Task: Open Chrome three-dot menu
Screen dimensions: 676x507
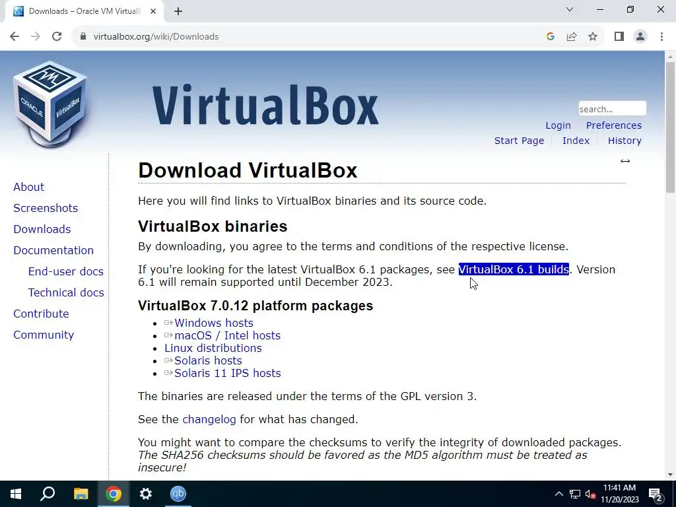Action: (661, 37)
